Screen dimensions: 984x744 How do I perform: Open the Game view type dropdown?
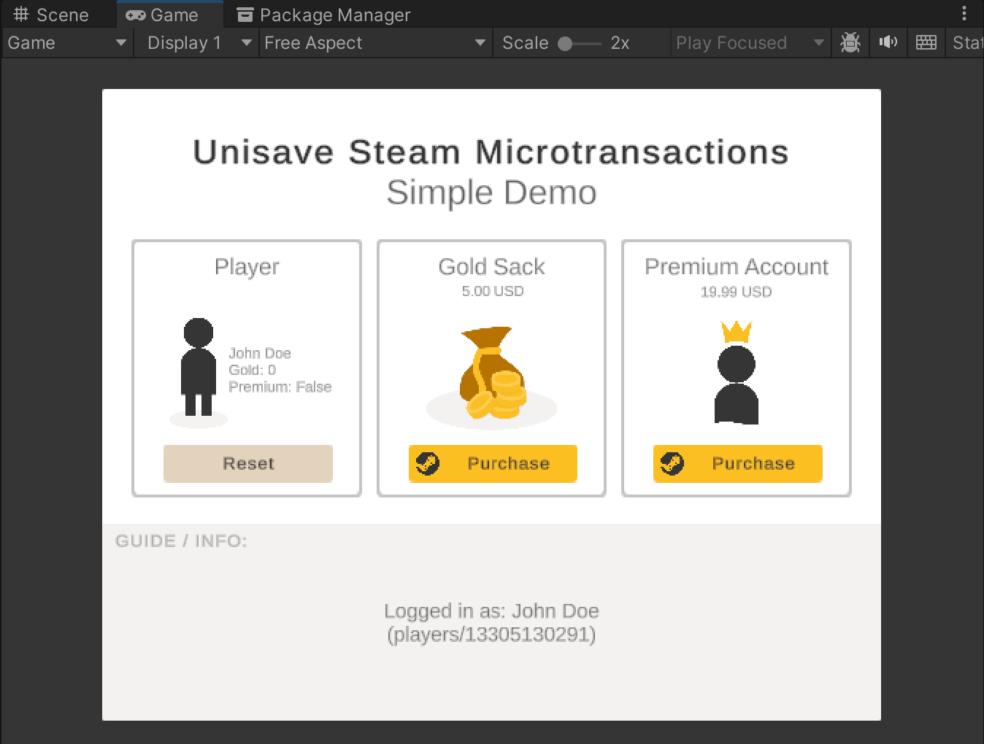pos(67,43)
